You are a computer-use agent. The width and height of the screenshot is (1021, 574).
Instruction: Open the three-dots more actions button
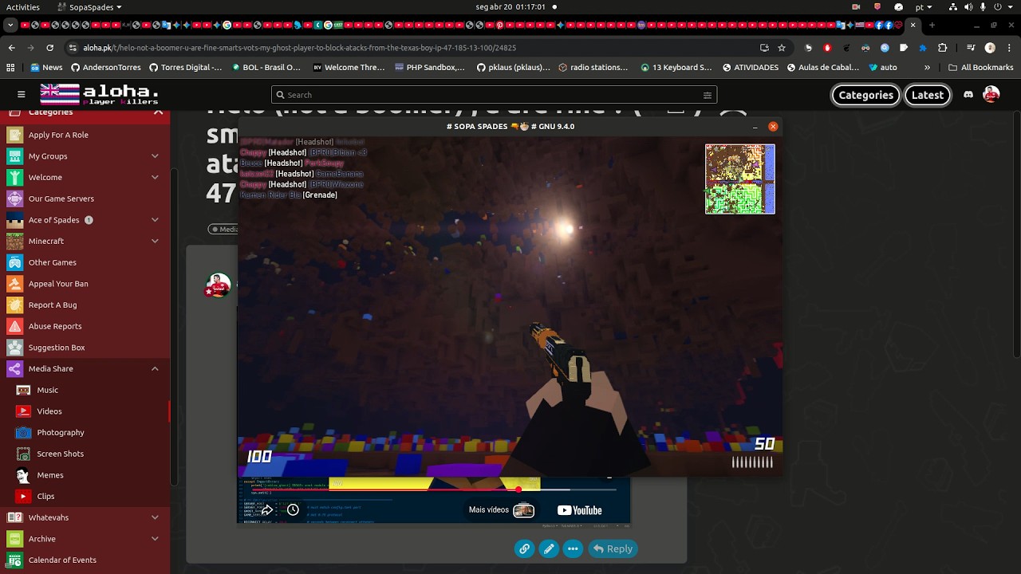click(573, 548)
